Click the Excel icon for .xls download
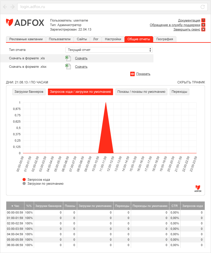211x253 pixels. [68, 58]
